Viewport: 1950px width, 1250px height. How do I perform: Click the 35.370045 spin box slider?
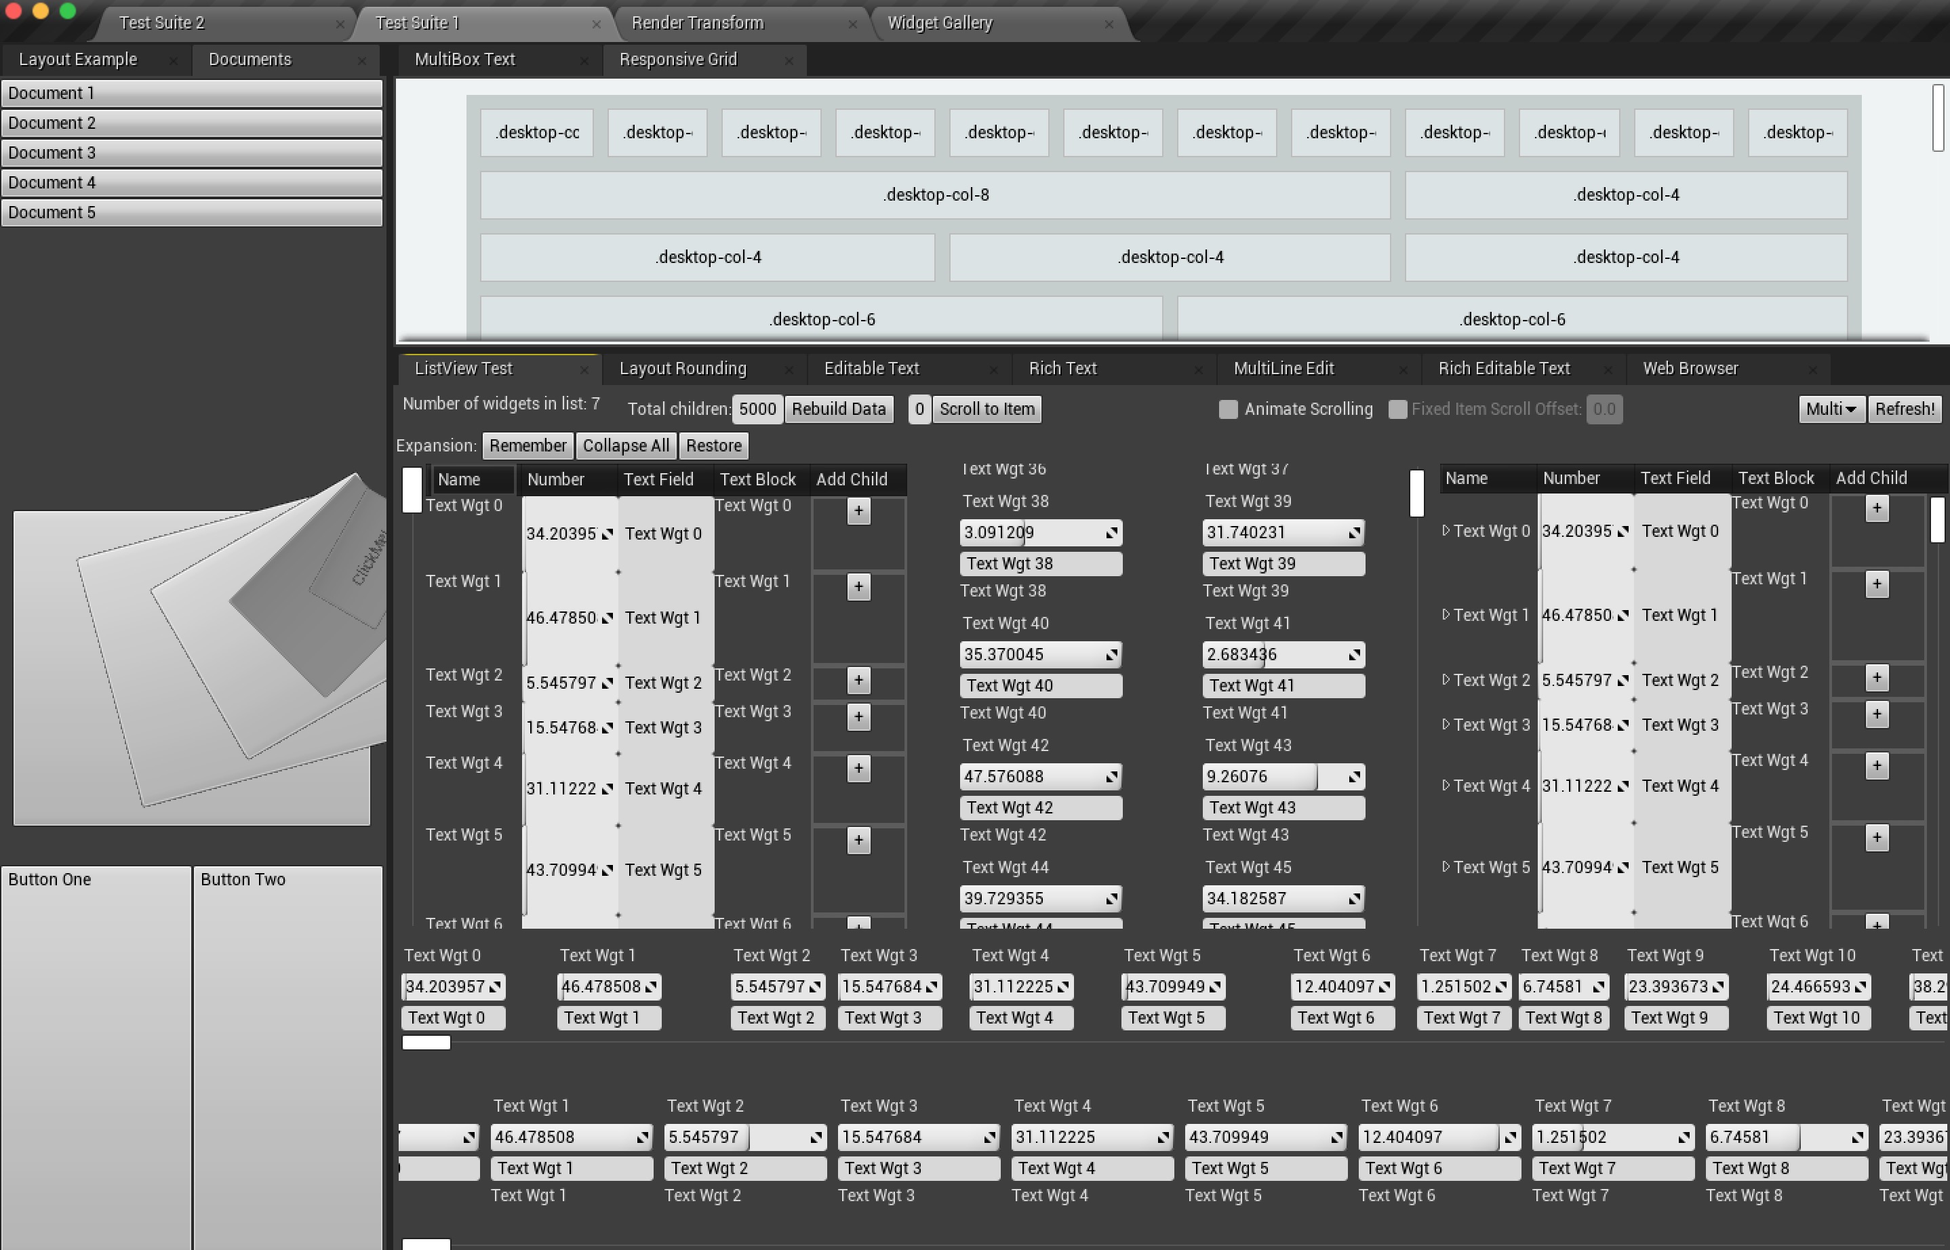pos(1041,655)
